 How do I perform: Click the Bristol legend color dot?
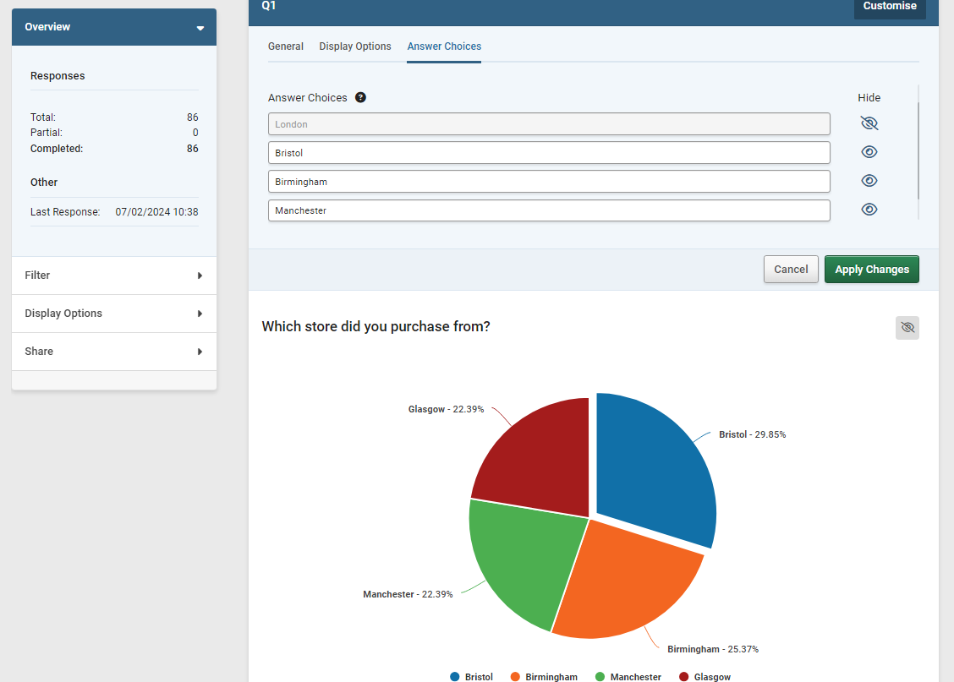(454, 676)
